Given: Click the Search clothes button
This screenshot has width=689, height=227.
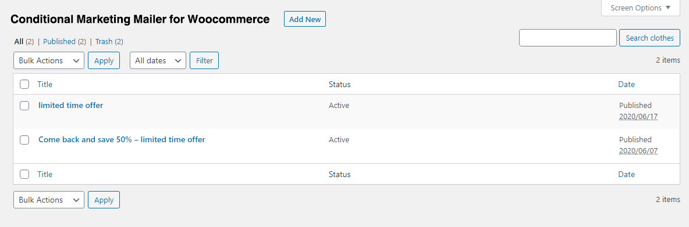Looking at the screenshot, I should tap(649, 38).
